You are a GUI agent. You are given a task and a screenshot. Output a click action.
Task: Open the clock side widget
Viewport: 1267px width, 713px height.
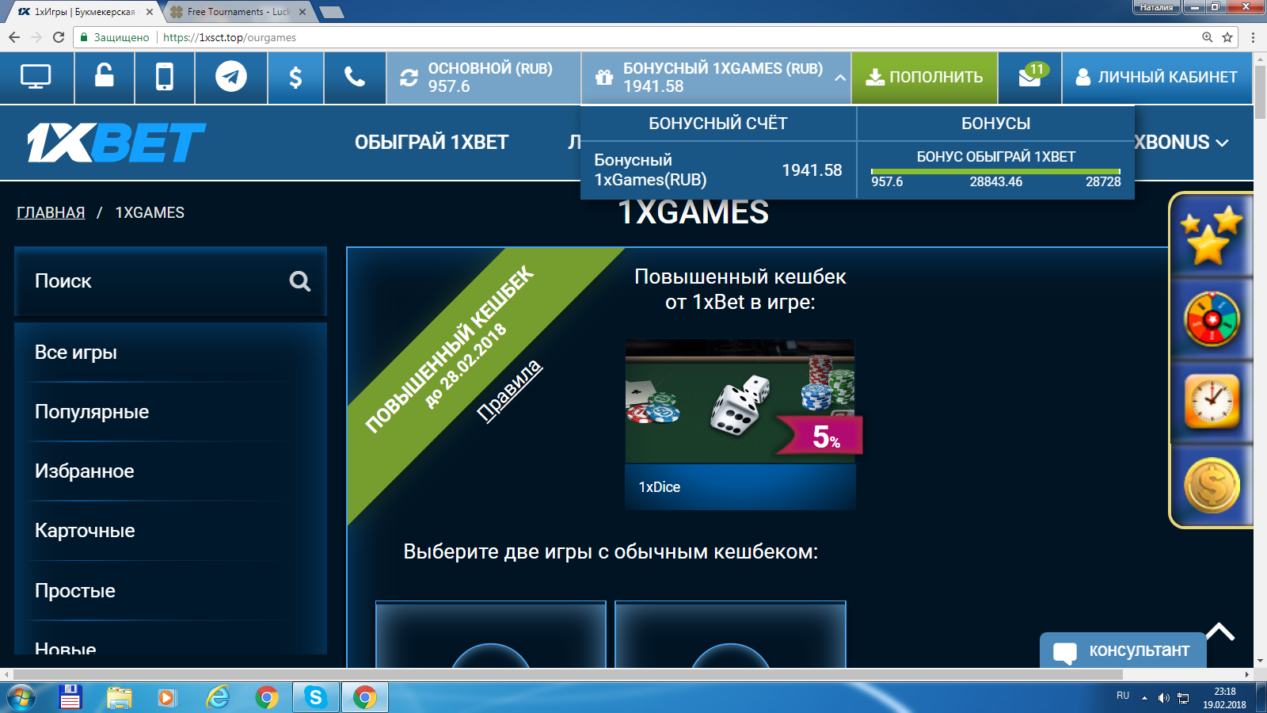coord(1212,402)
